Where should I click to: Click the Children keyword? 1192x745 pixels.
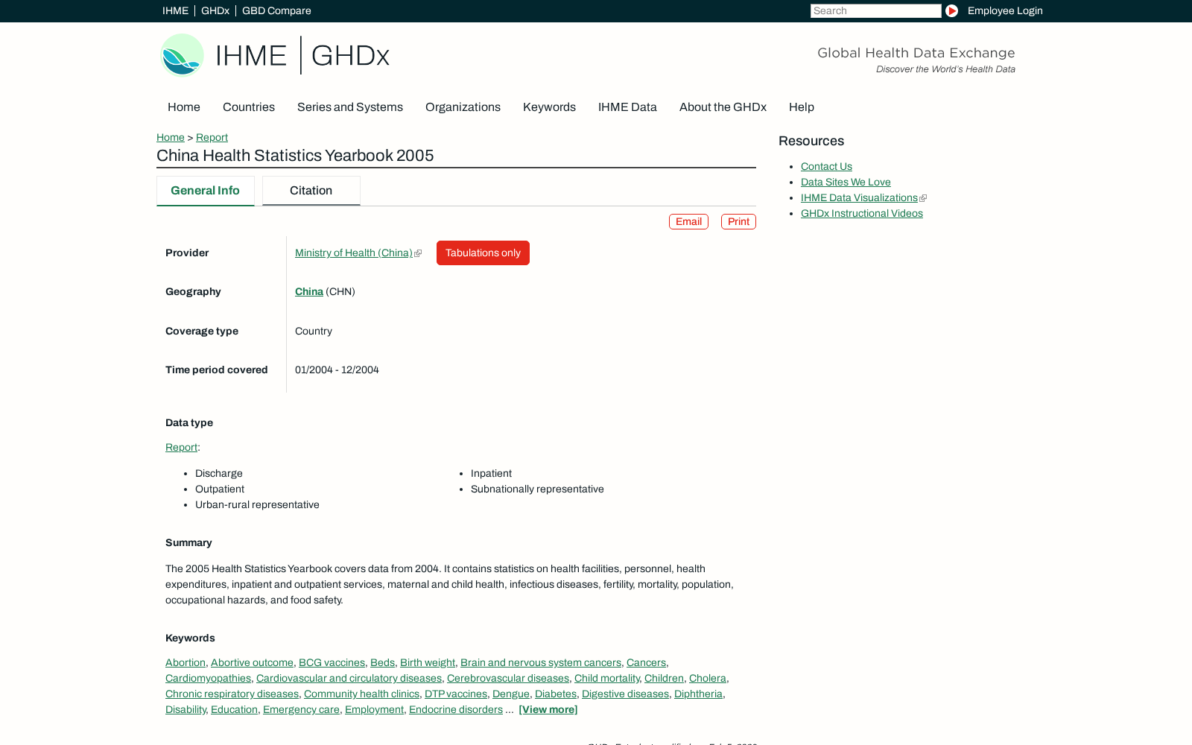pyautogui.click(x=664, y=678)
